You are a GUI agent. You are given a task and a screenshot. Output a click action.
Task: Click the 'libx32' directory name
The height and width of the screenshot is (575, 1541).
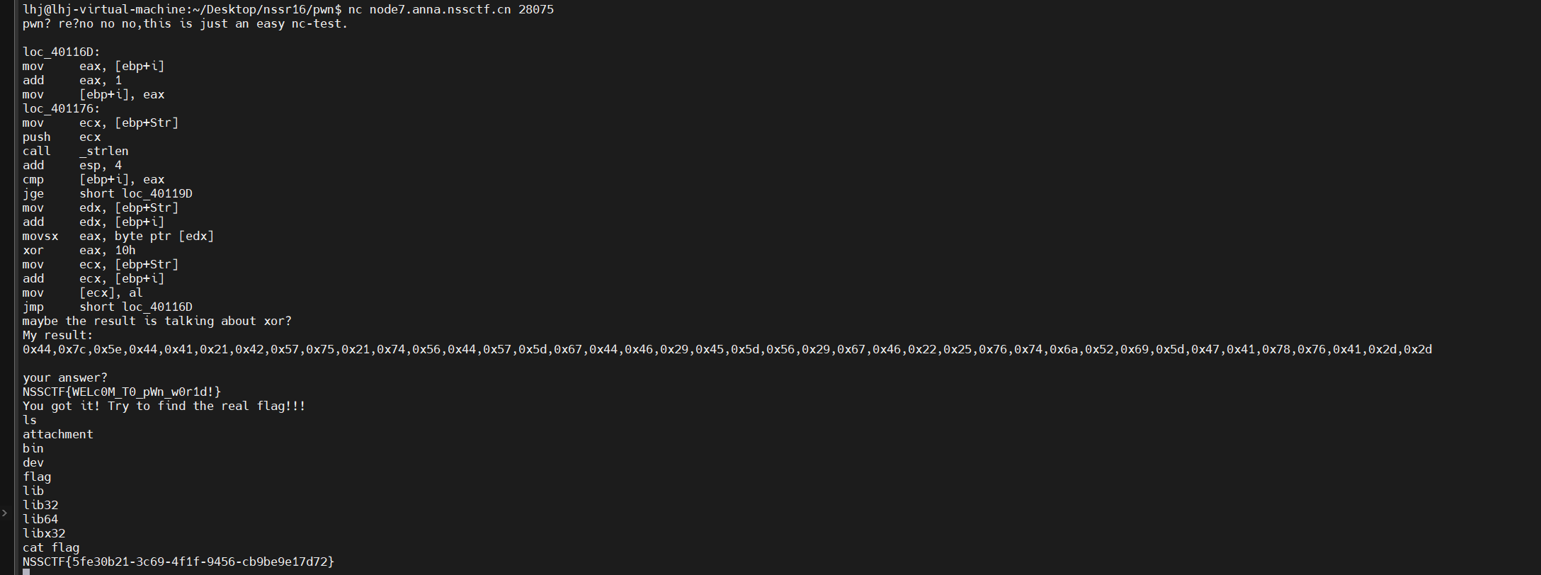coord(44,533)
